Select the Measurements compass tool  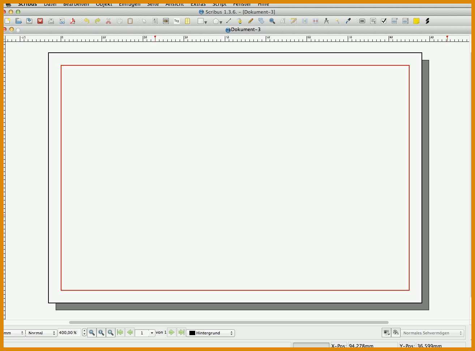pyautogui.click(x=326, y=21)
